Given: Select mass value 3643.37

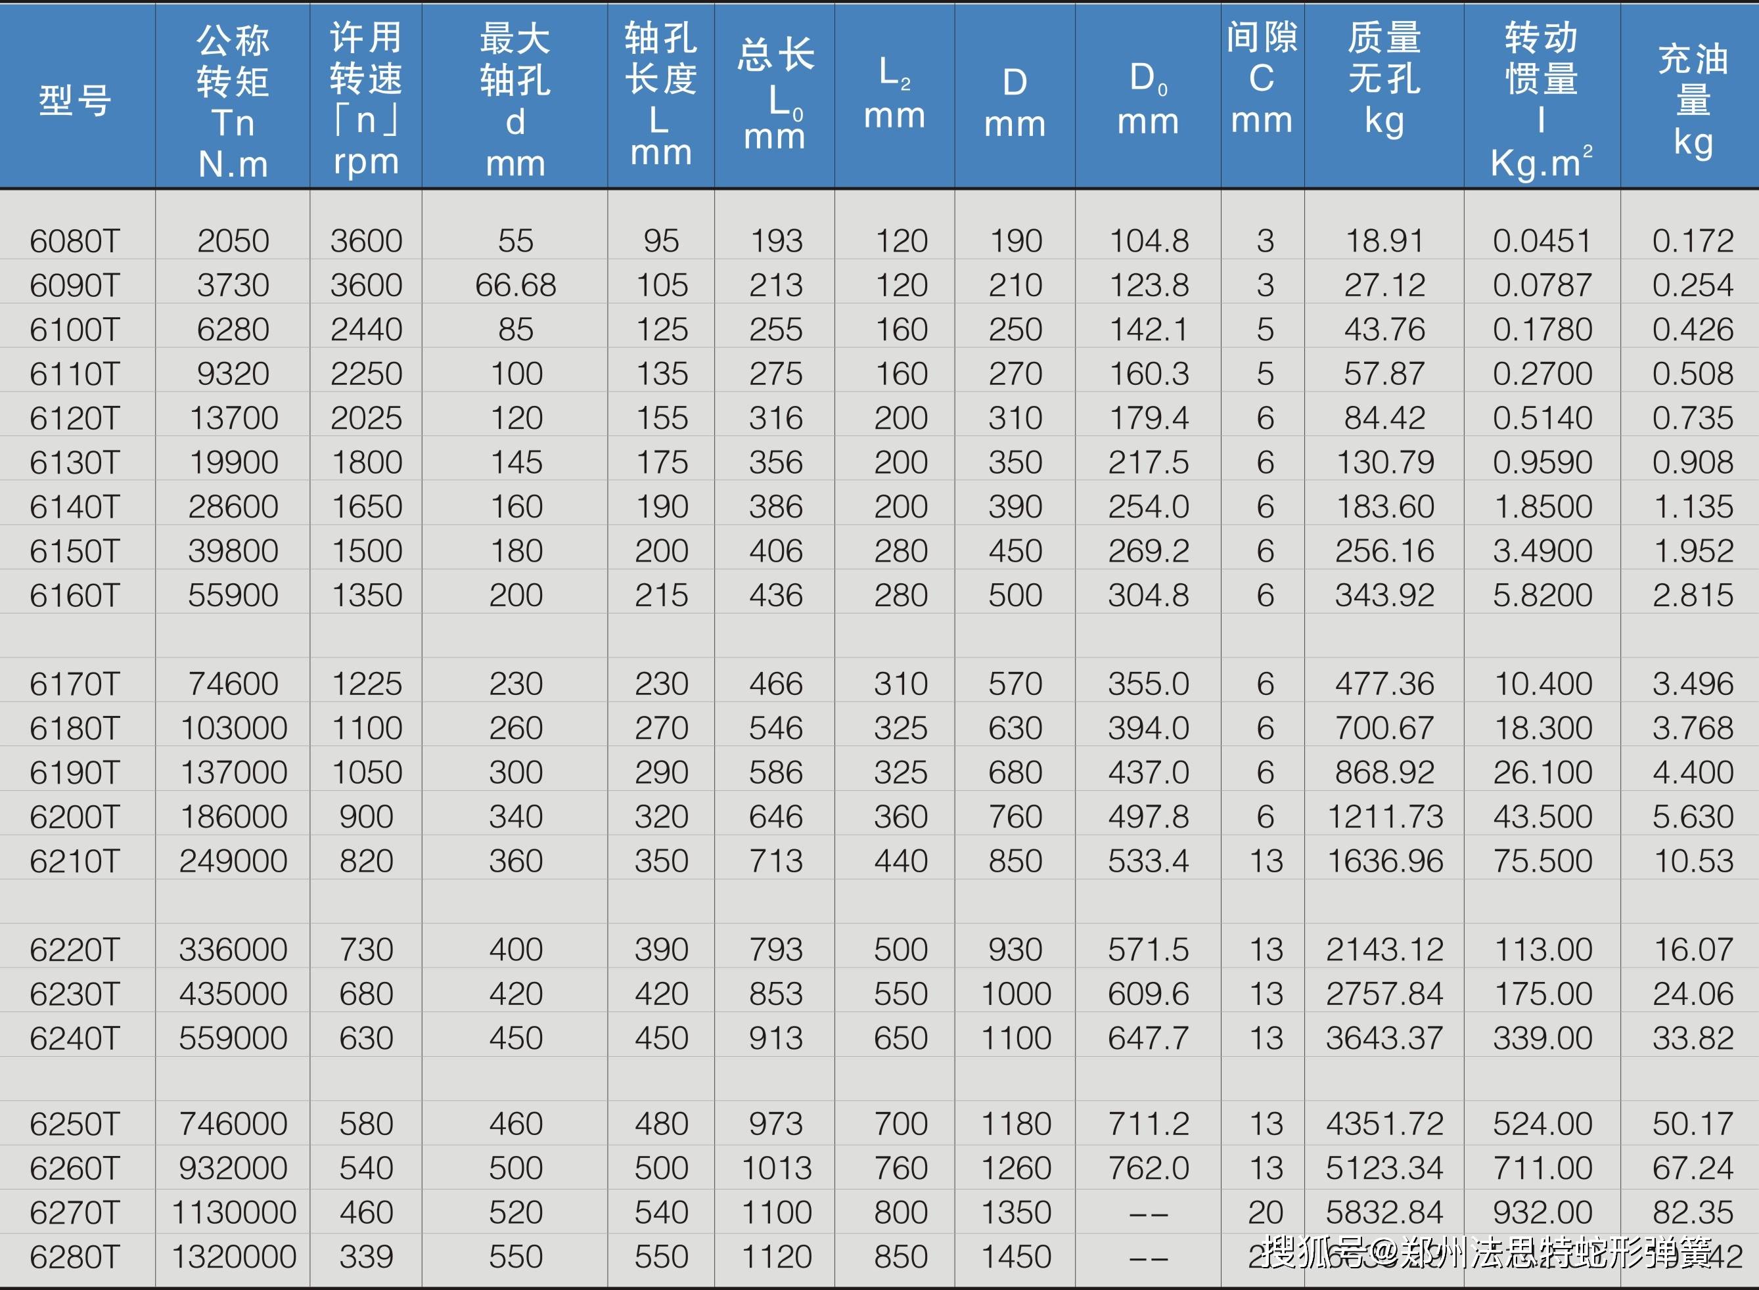Looking at the screenshot, I should click(1384, 1038).
